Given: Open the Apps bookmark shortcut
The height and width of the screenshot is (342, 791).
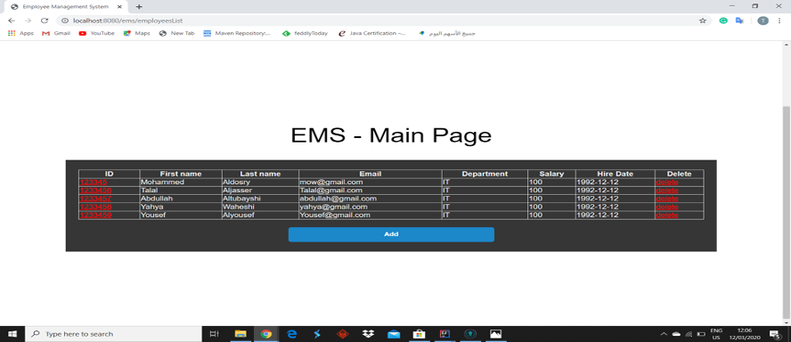Looking at the screenshot, I should click(20, 33).
